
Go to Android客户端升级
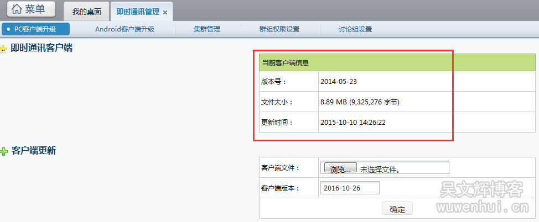click(125, 29)
